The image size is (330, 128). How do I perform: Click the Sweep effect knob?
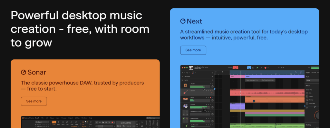pyautogui.click(x=307, y=100)
